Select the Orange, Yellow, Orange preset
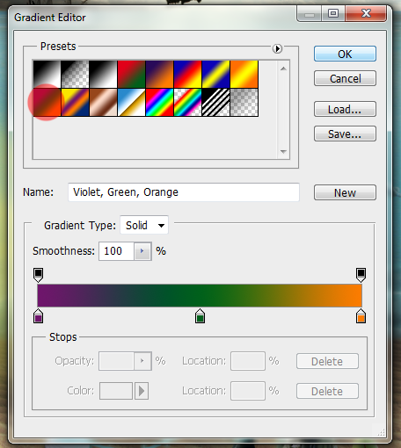The image size is (401, 448). tap(244, 75)
